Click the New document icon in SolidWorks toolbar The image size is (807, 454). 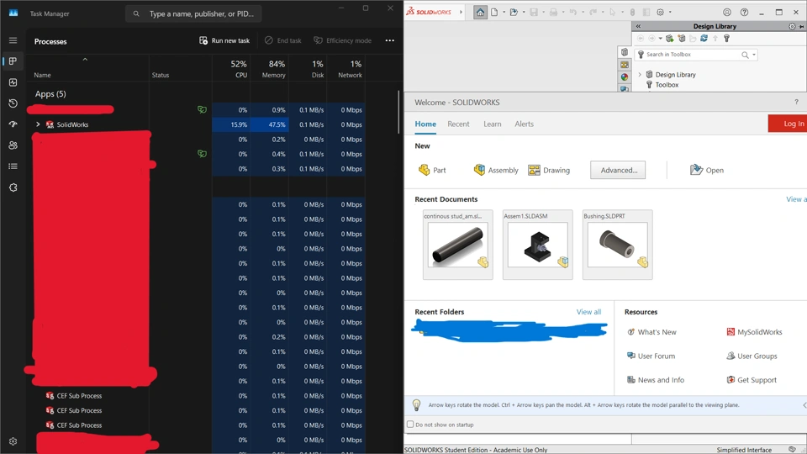[494, 13]
